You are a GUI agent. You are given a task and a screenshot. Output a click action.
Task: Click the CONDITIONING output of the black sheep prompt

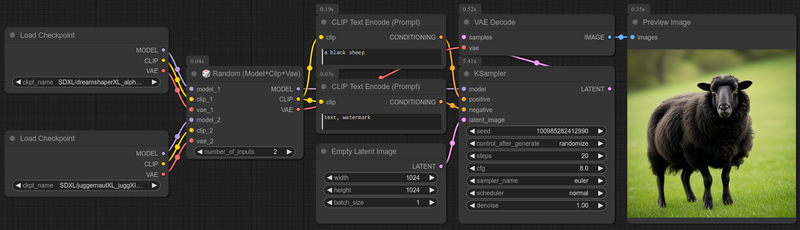[x=441, y=37]
